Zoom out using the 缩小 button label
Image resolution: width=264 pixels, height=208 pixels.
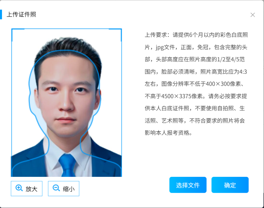pyautogui.click(x=69, y=189)
